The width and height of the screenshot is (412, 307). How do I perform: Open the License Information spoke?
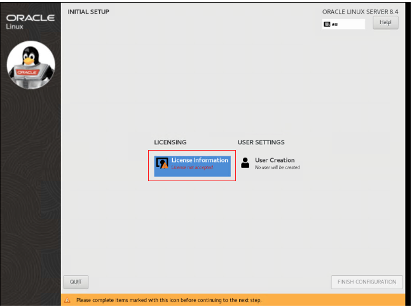pos(193,166)
